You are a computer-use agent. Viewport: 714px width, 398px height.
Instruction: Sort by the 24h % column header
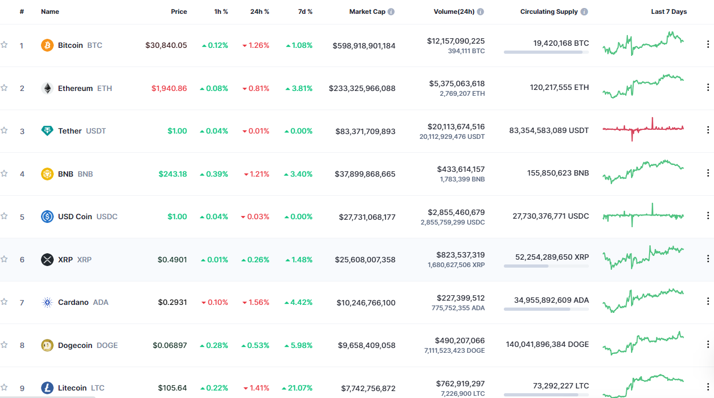coord(259,11)
